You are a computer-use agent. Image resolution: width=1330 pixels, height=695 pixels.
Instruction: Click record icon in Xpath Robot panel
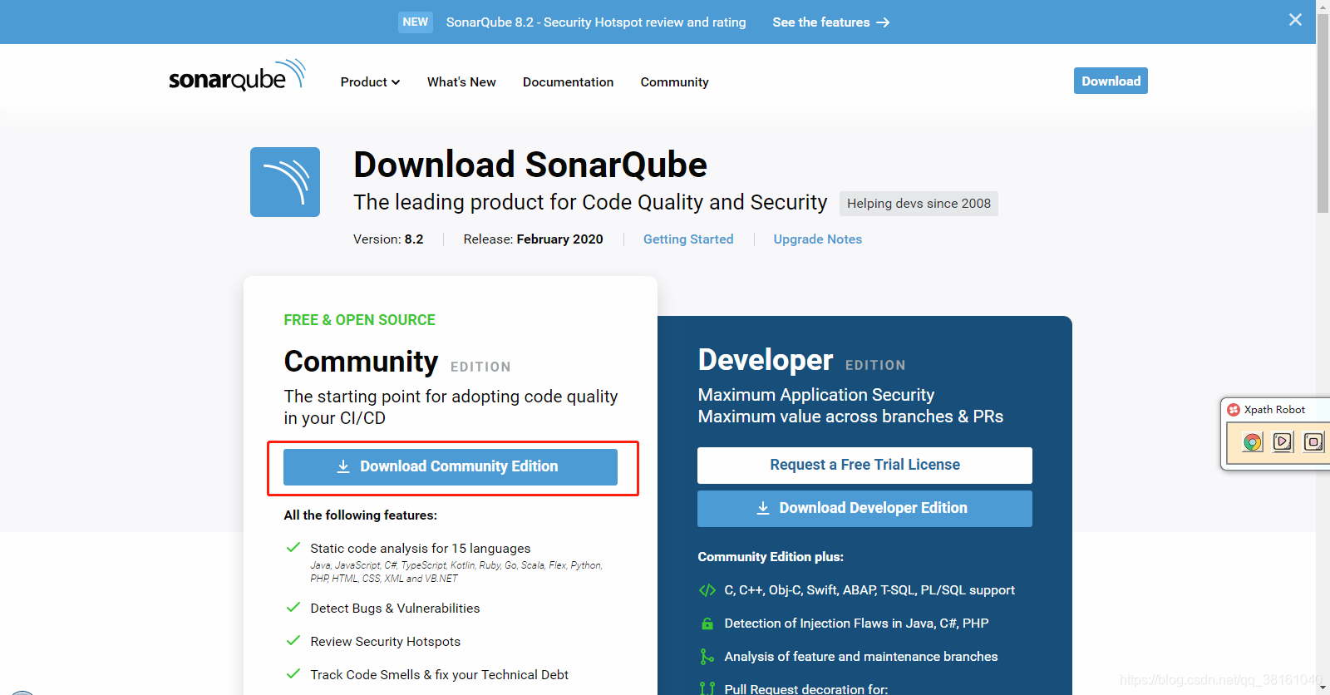(x=1313, y=441)
